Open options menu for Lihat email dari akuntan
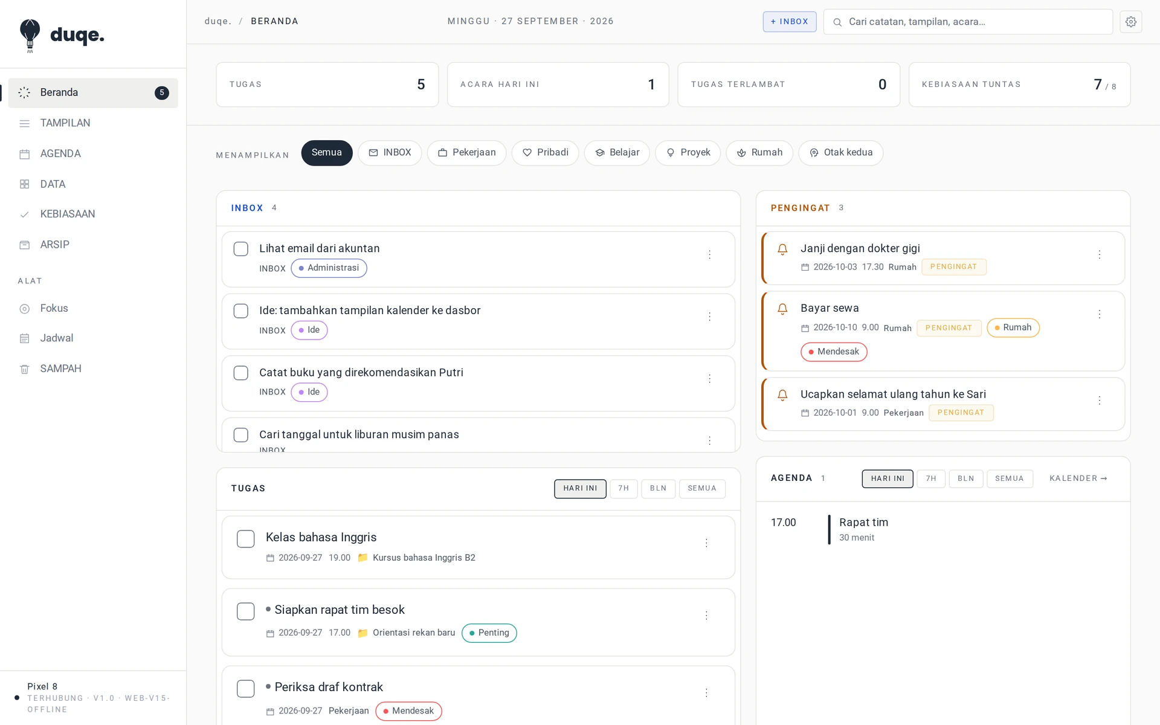The image size is (1160, 725). click(709, 255)
